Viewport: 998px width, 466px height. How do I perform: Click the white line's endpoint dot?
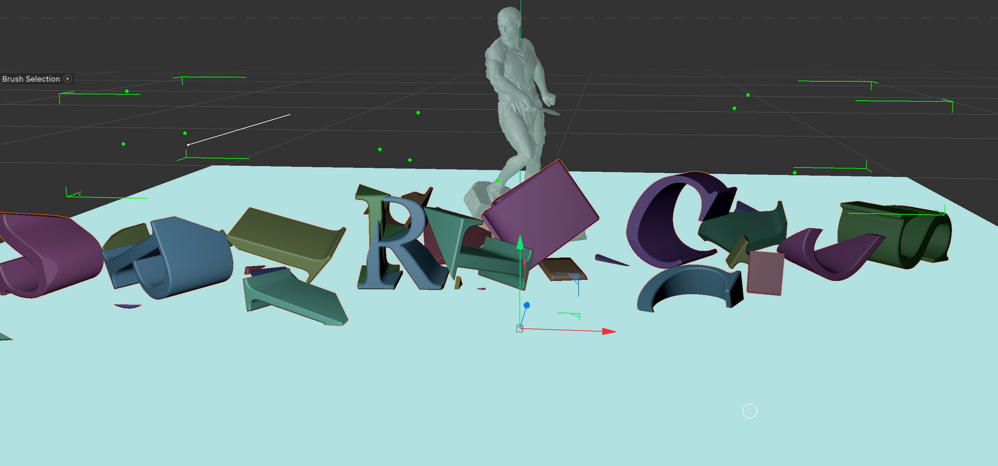[x=188, y=145]
